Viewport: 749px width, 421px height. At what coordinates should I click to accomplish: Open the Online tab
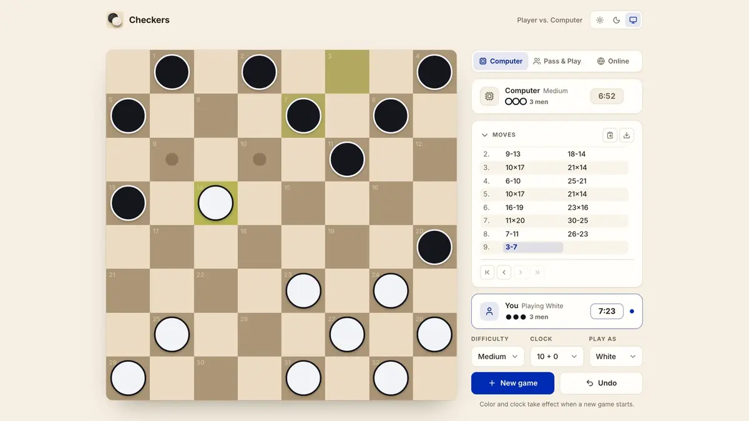613,61
